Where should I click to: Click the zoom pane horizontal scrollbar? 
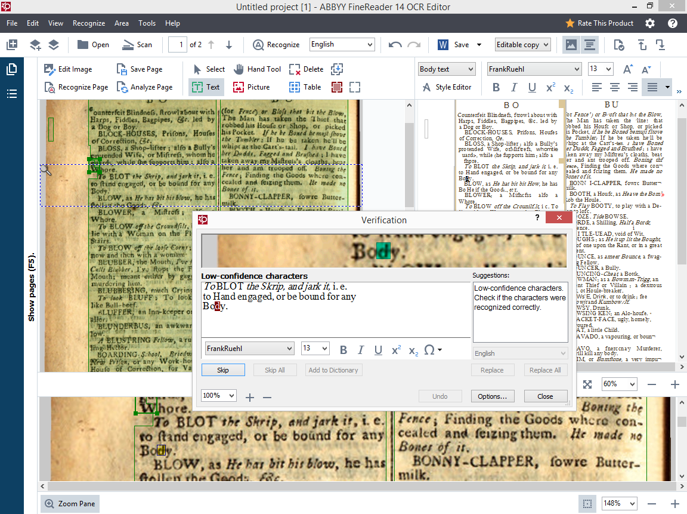362,486
